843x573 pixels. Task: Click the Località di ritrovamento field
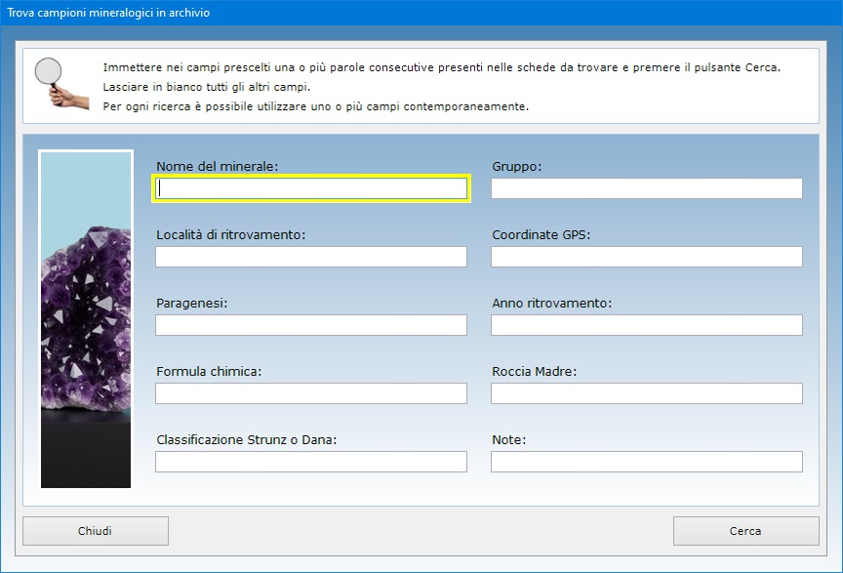(311, 257)
